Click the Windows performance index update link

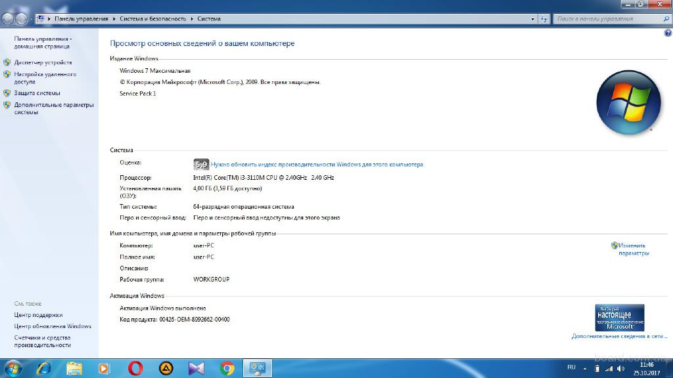(x=317, y=165)
